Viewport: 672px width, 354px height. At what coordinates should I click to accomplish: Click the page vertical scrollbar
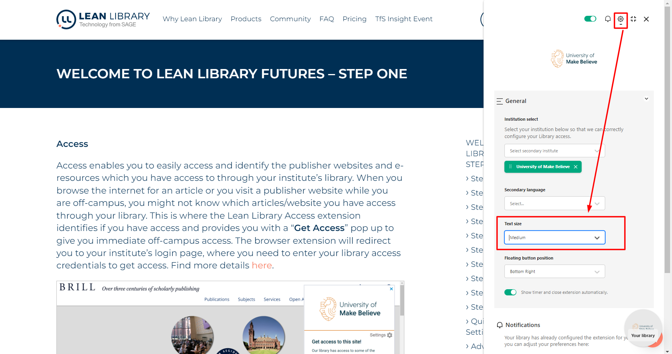[x=667, y=140]
